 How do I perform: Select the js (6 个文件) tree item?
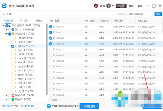click(24, 87)
